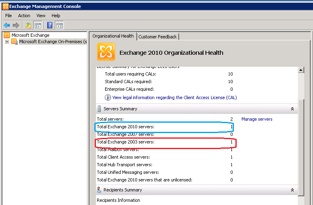313x205 pixels.
Task: Click the unlicensed Exchange 2010 servers label
Action: [145, 180]
